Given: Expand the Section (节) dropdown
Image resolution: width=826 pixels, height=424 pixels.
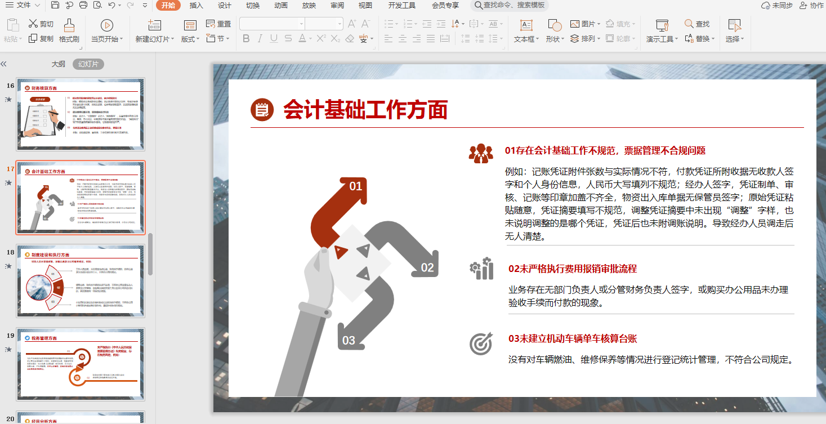Looking at the screenshot, I should [x=227, y=39].
